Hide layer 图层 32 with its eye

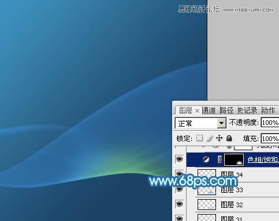point(179,204)
